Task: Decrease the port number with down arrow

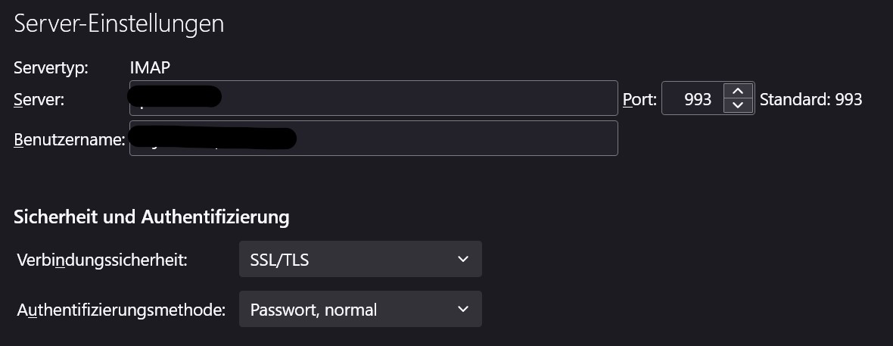Action: coord(738,106)
